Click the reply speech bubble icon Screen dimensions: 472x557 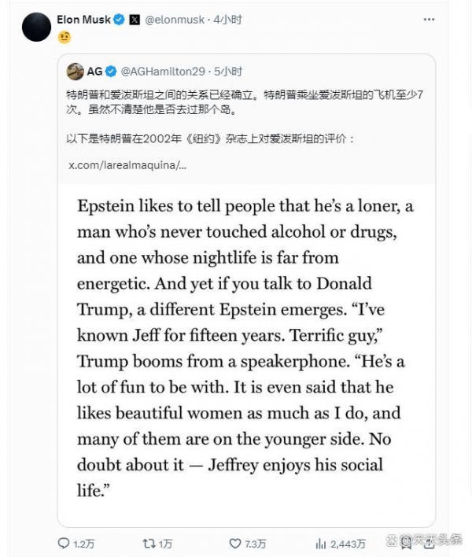(x=64, y=543)
